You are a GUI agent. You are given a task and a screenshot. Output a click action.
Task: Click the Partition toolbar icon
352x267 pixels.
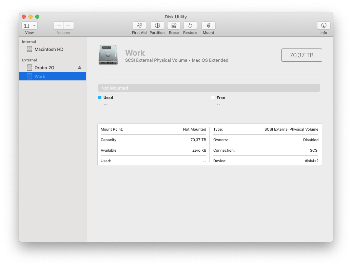pos(157,25)
